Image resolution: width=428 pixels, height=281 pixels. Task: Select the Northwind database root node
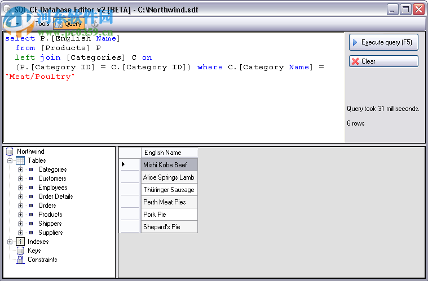(30, 151)
